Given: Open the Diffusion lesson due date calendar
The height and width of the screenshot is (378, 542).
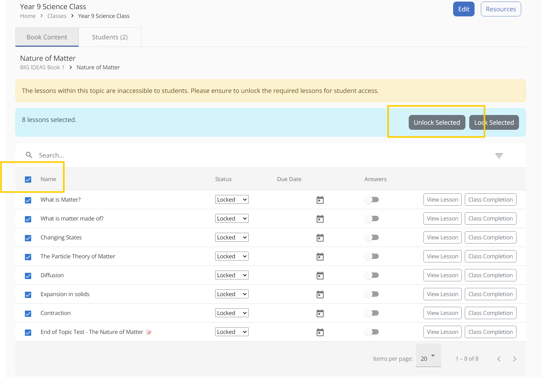Looking at the screenshot, I should click(320, 276).
